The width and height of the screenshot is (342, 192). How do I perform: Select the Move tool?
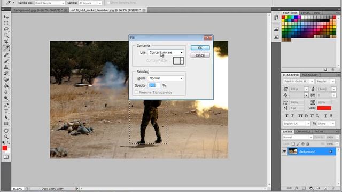point(6,17)
